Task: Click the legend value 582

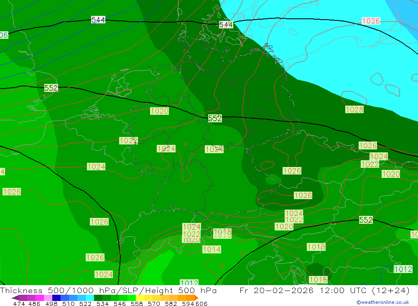Action: (x=171, y=304)
